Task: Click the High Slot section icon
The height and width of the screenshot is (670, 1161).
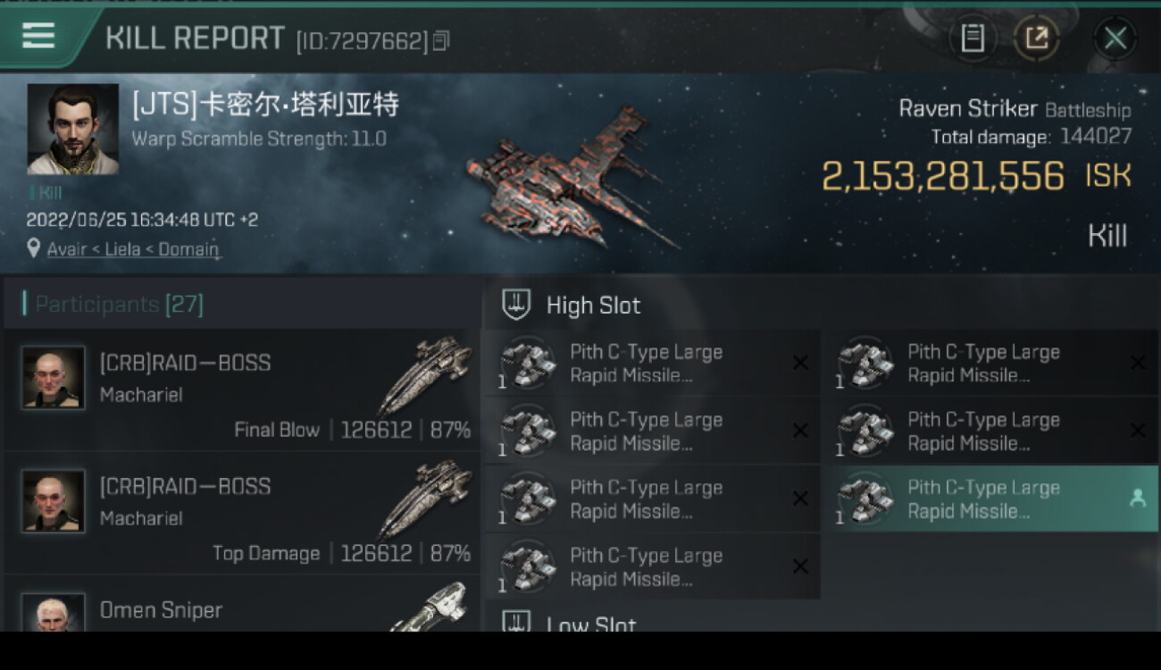Action: click(516, 305)
